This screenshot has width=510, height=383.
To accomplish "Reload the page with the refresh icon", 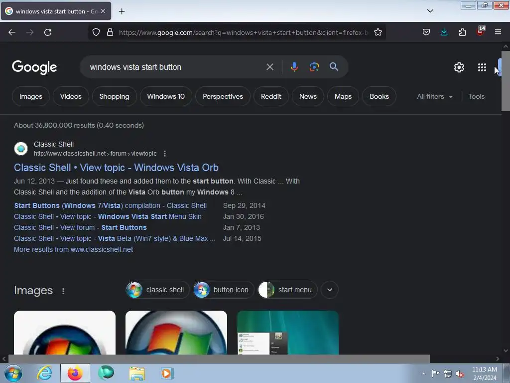I will pos(48,32).
